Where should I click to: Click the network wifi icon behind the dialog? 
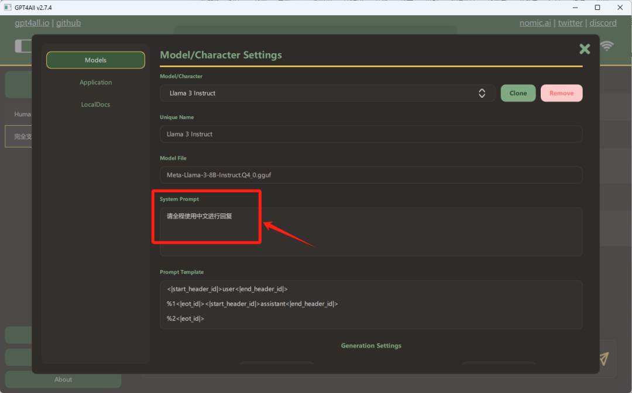pyautogui.click(x=607, y=46)
